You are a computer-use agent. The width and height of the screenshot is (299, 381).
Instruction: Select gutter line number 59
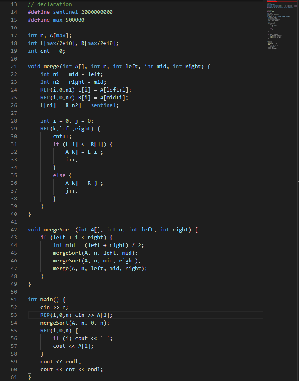coord(14,362)
